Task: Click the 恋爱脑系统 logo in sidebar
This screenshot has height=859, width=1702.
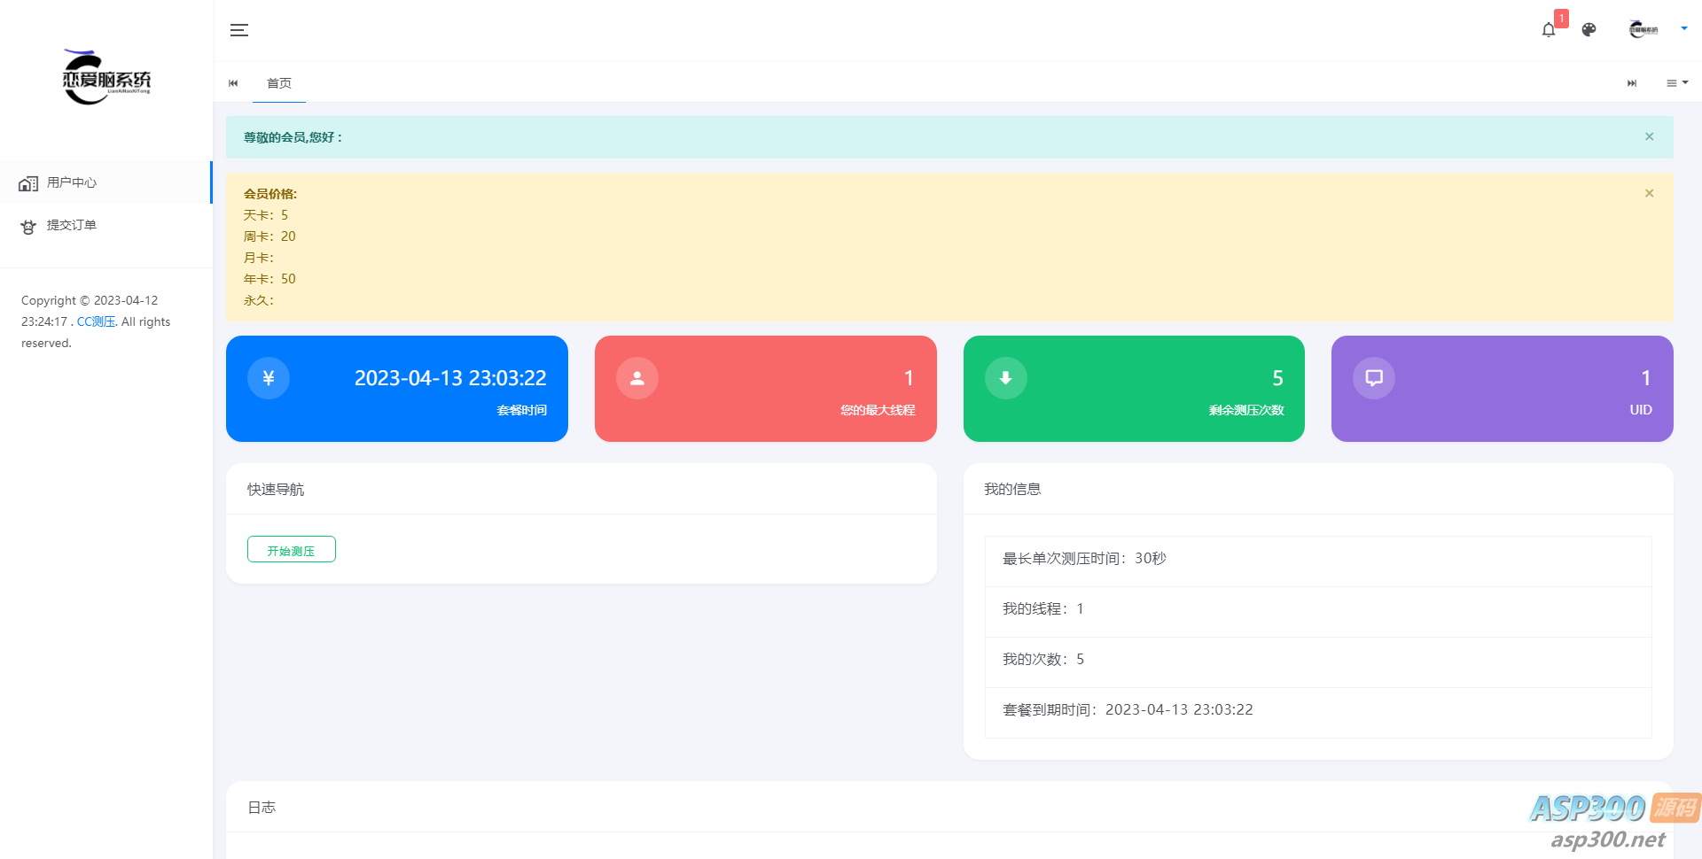Action: click(x=106, y=78)
